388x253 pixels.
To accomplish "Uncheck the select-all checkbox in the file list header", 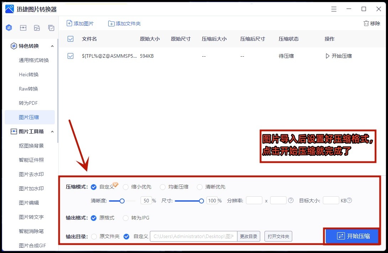I will (70, 39).
